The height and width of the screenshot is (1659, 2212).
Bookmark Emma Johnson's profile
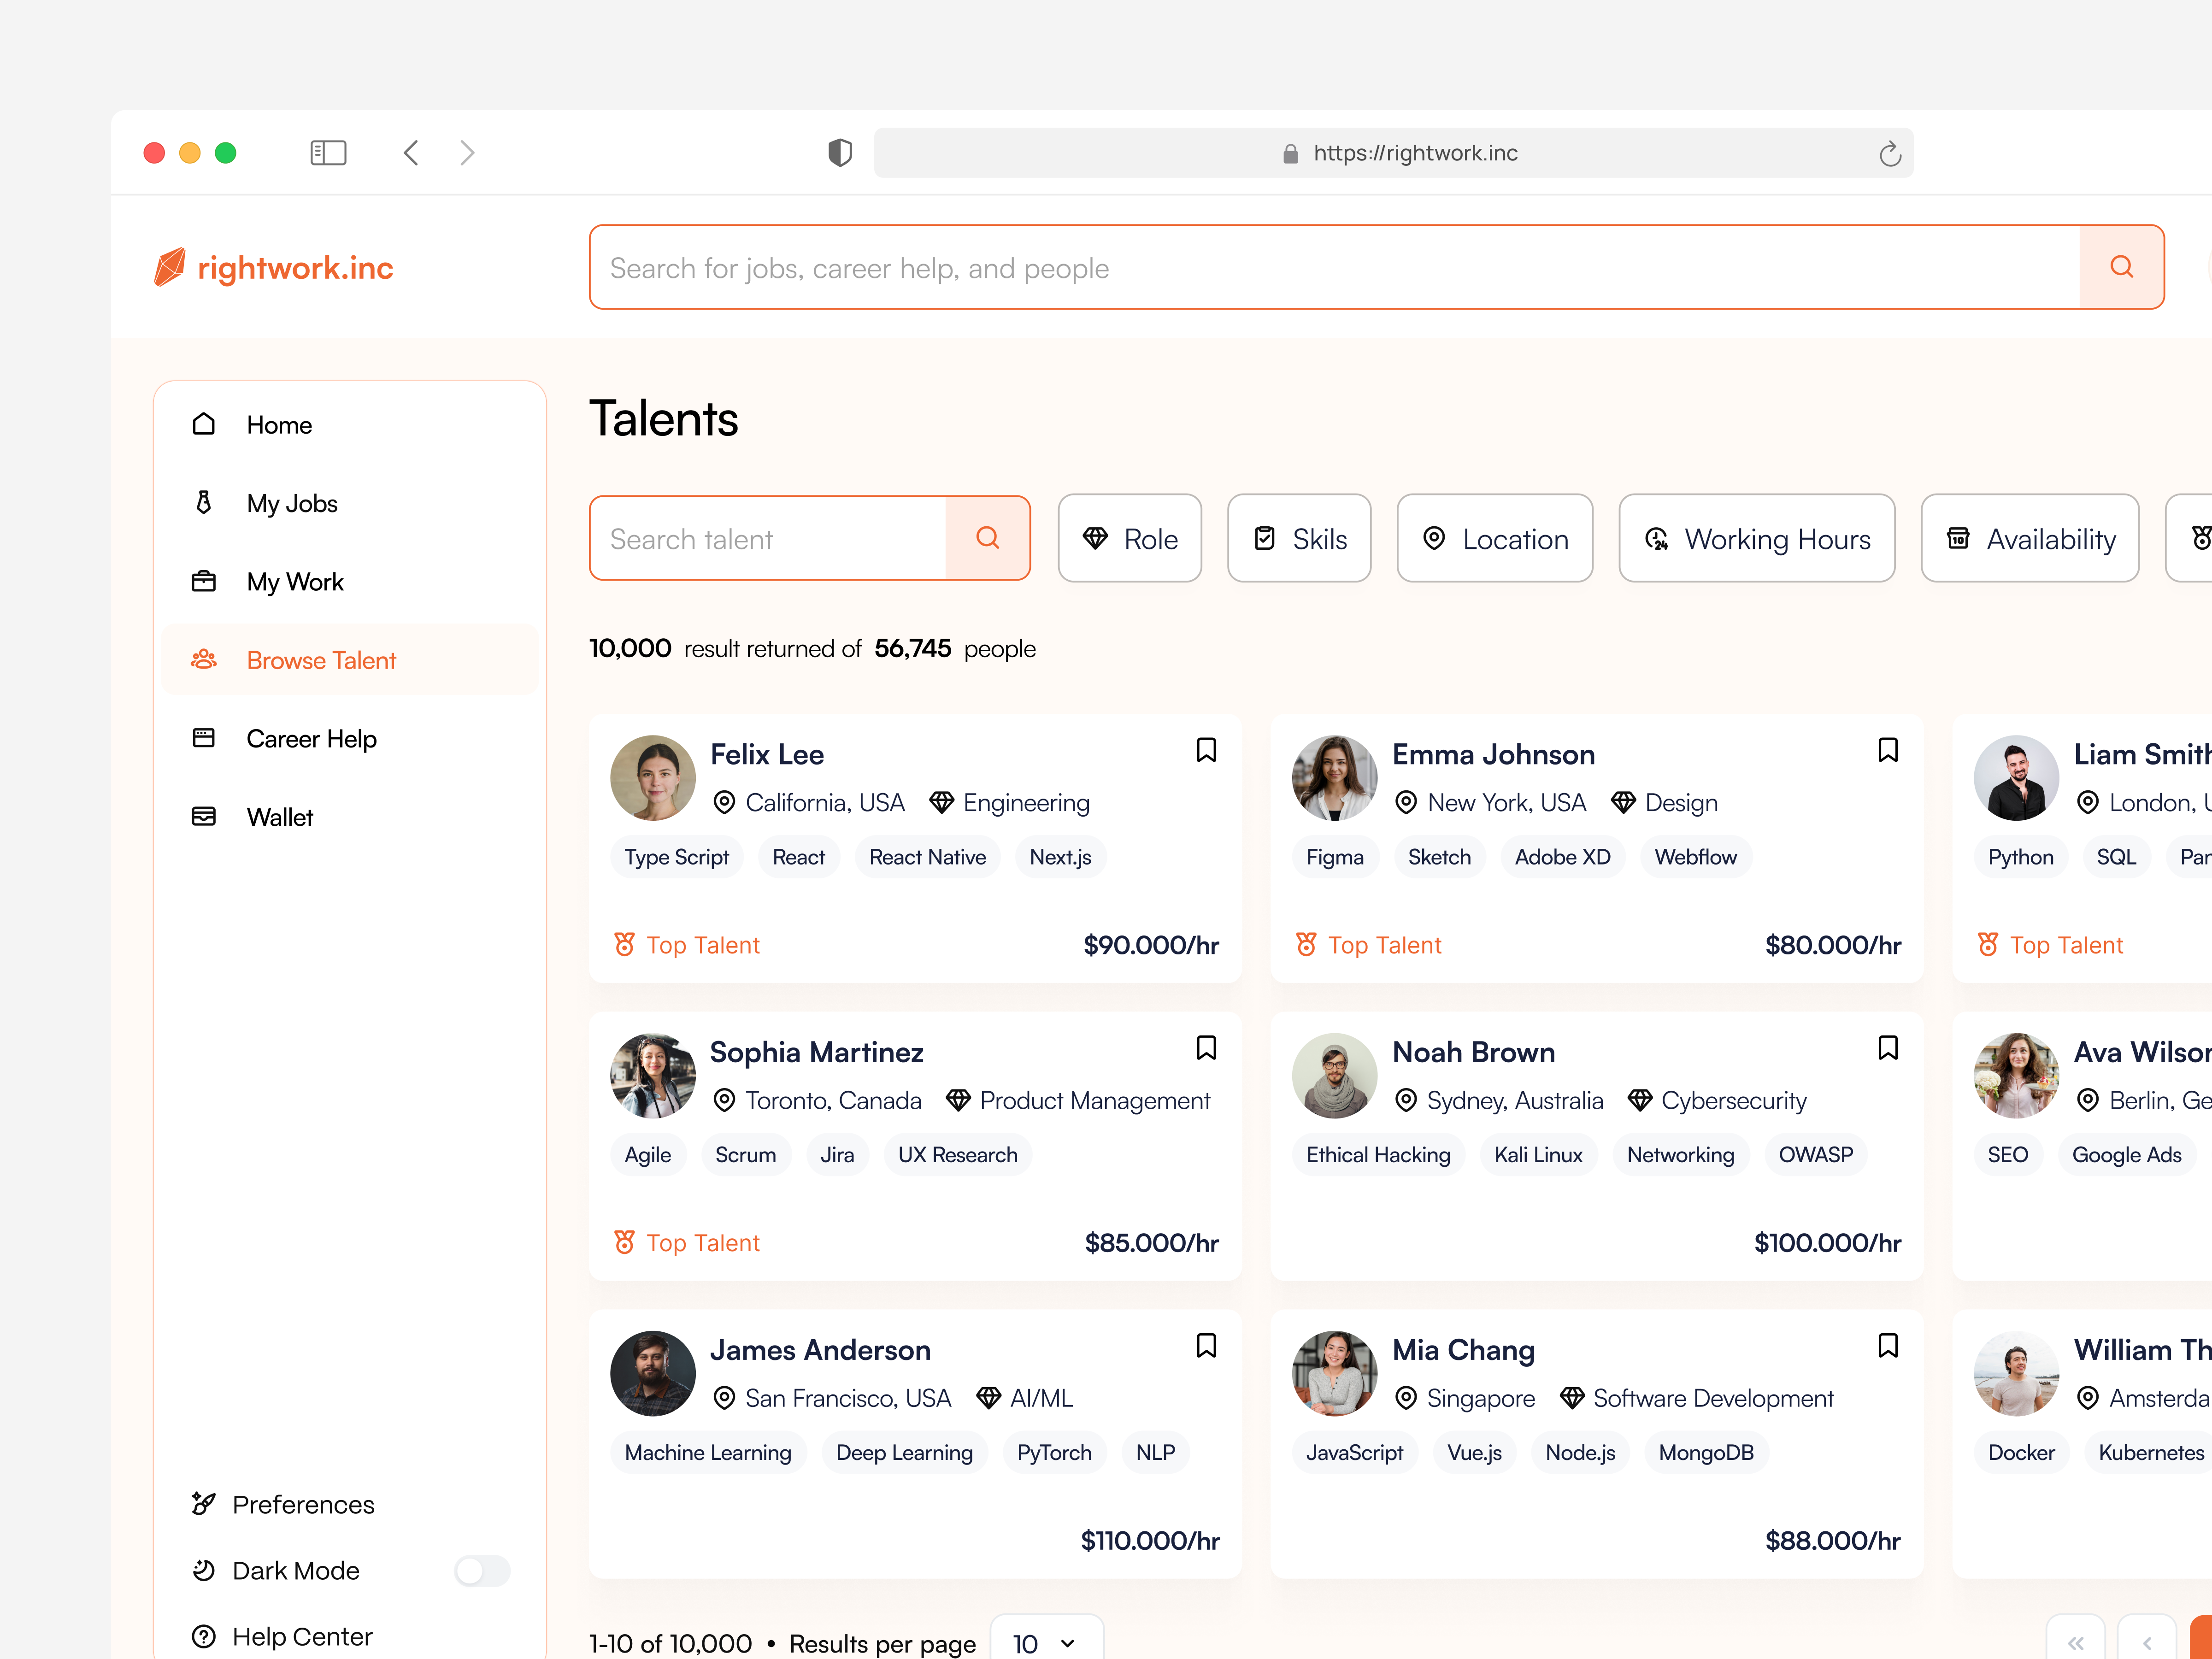tap(1888, 749)
